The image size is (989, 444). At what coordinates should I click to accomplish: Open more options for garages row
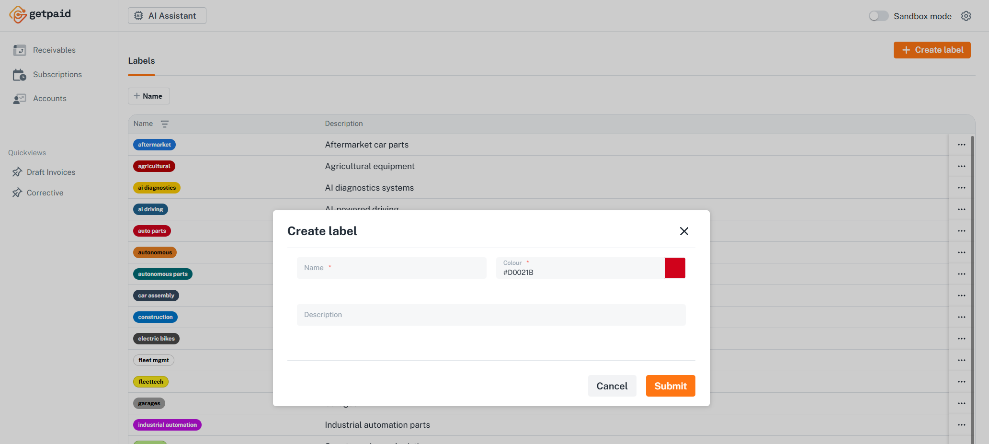point(961,403)
